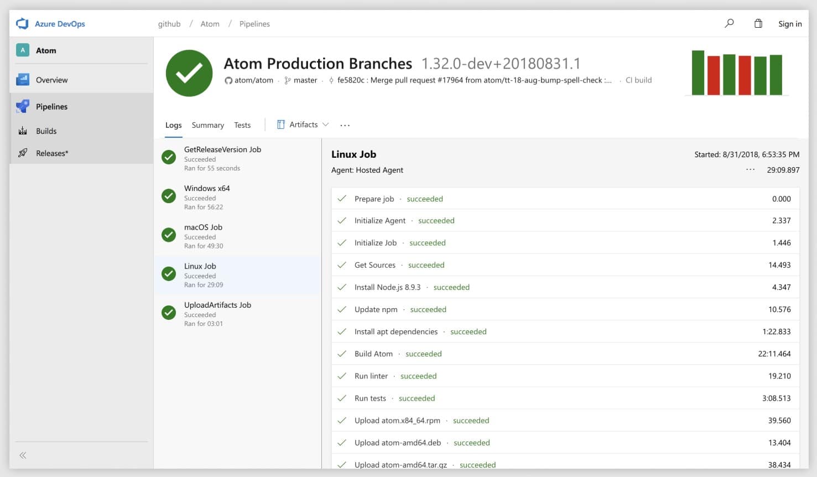Click the Builds sidebar icon
The width and height of the screenshot is (817, 477).
coord(23,131)
